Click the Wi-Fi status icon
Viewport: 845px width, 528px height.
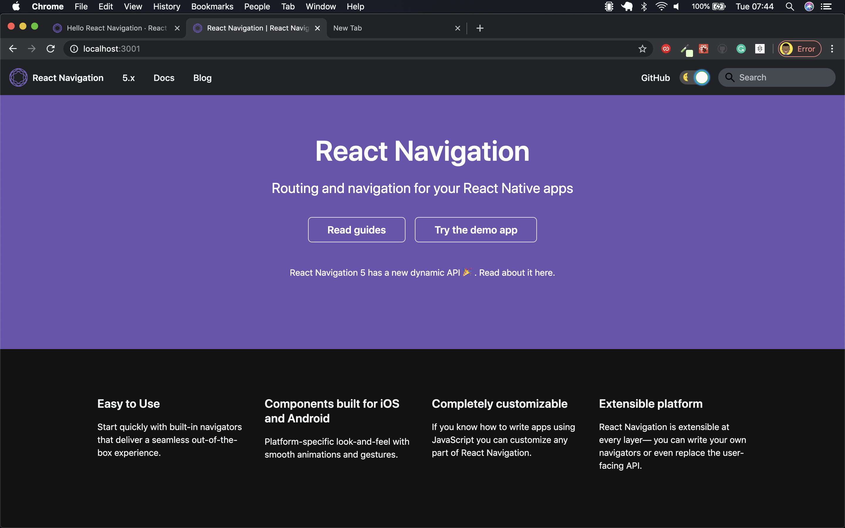(661, 6)
